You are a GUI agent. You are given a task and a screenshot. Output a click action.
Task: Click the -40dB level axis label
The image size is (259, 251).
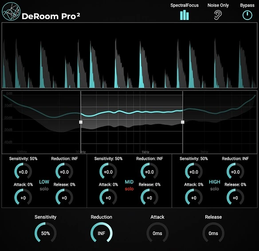[8, 142]
